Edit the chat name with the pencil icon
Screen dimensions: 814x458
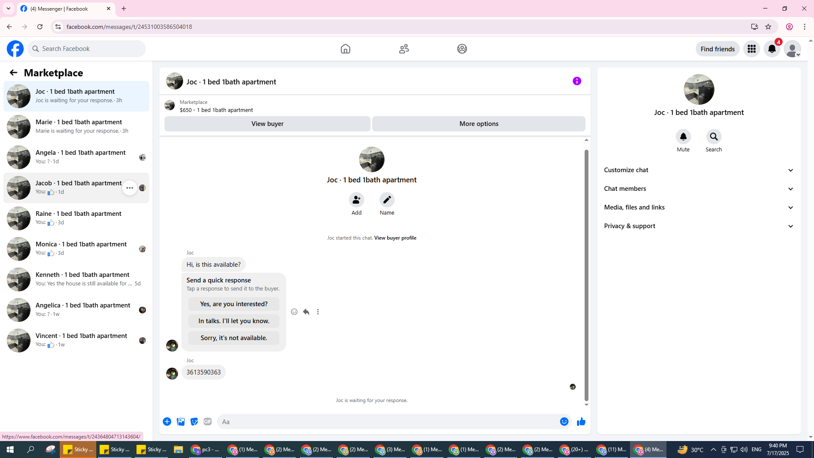387,200
